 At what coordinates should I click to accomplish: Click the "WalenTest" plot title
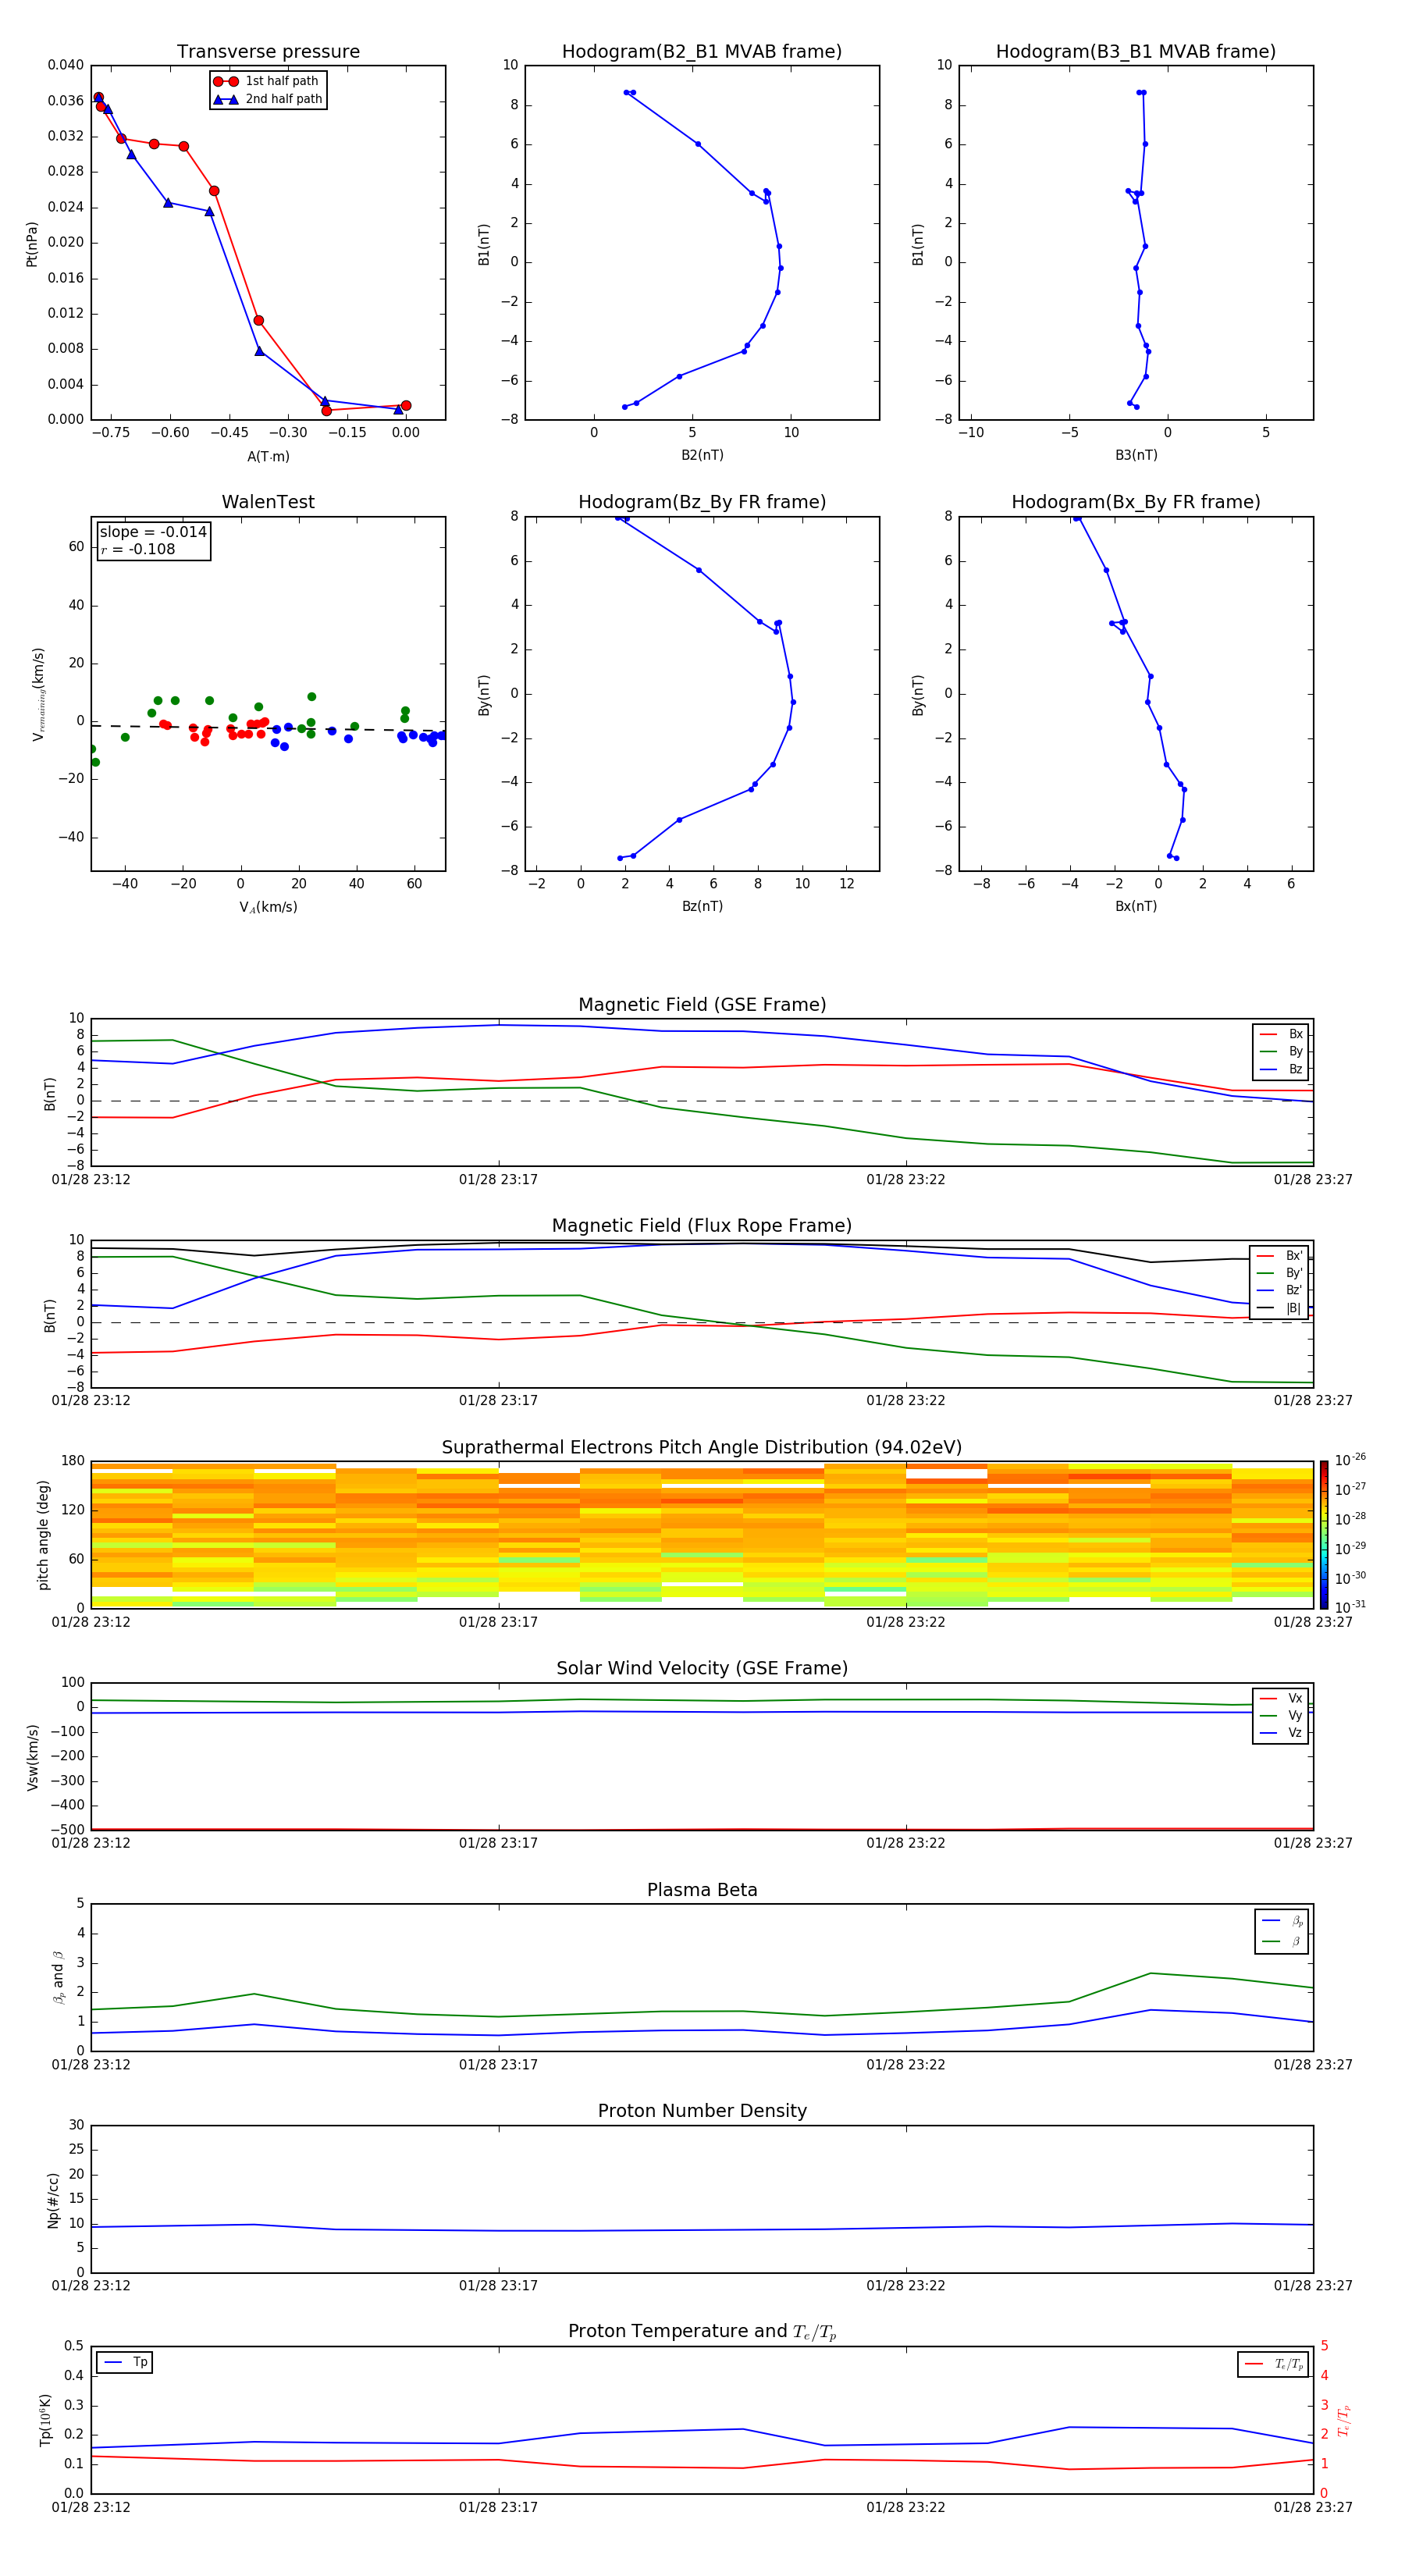[x=268, y=502]
